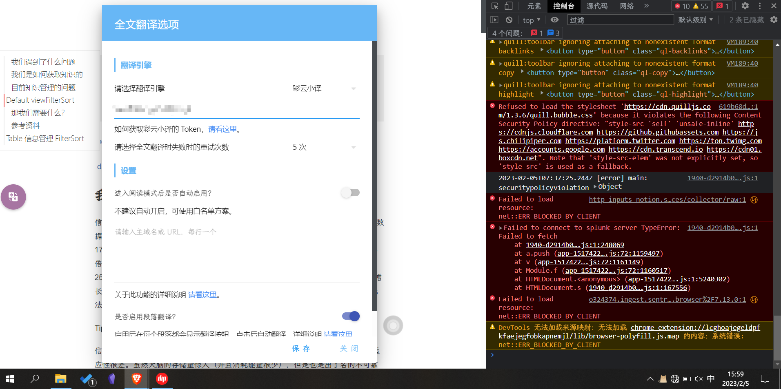
Task: Click the console 过滤 filter input field
Action: pos(621,20)
